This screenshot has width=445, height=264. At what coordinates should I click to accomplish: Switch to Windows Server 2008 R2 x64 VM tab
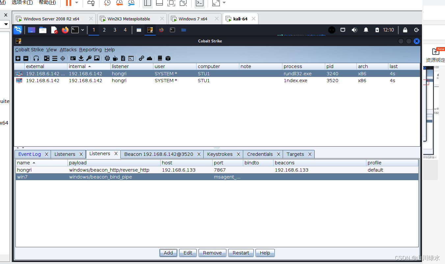54,19
